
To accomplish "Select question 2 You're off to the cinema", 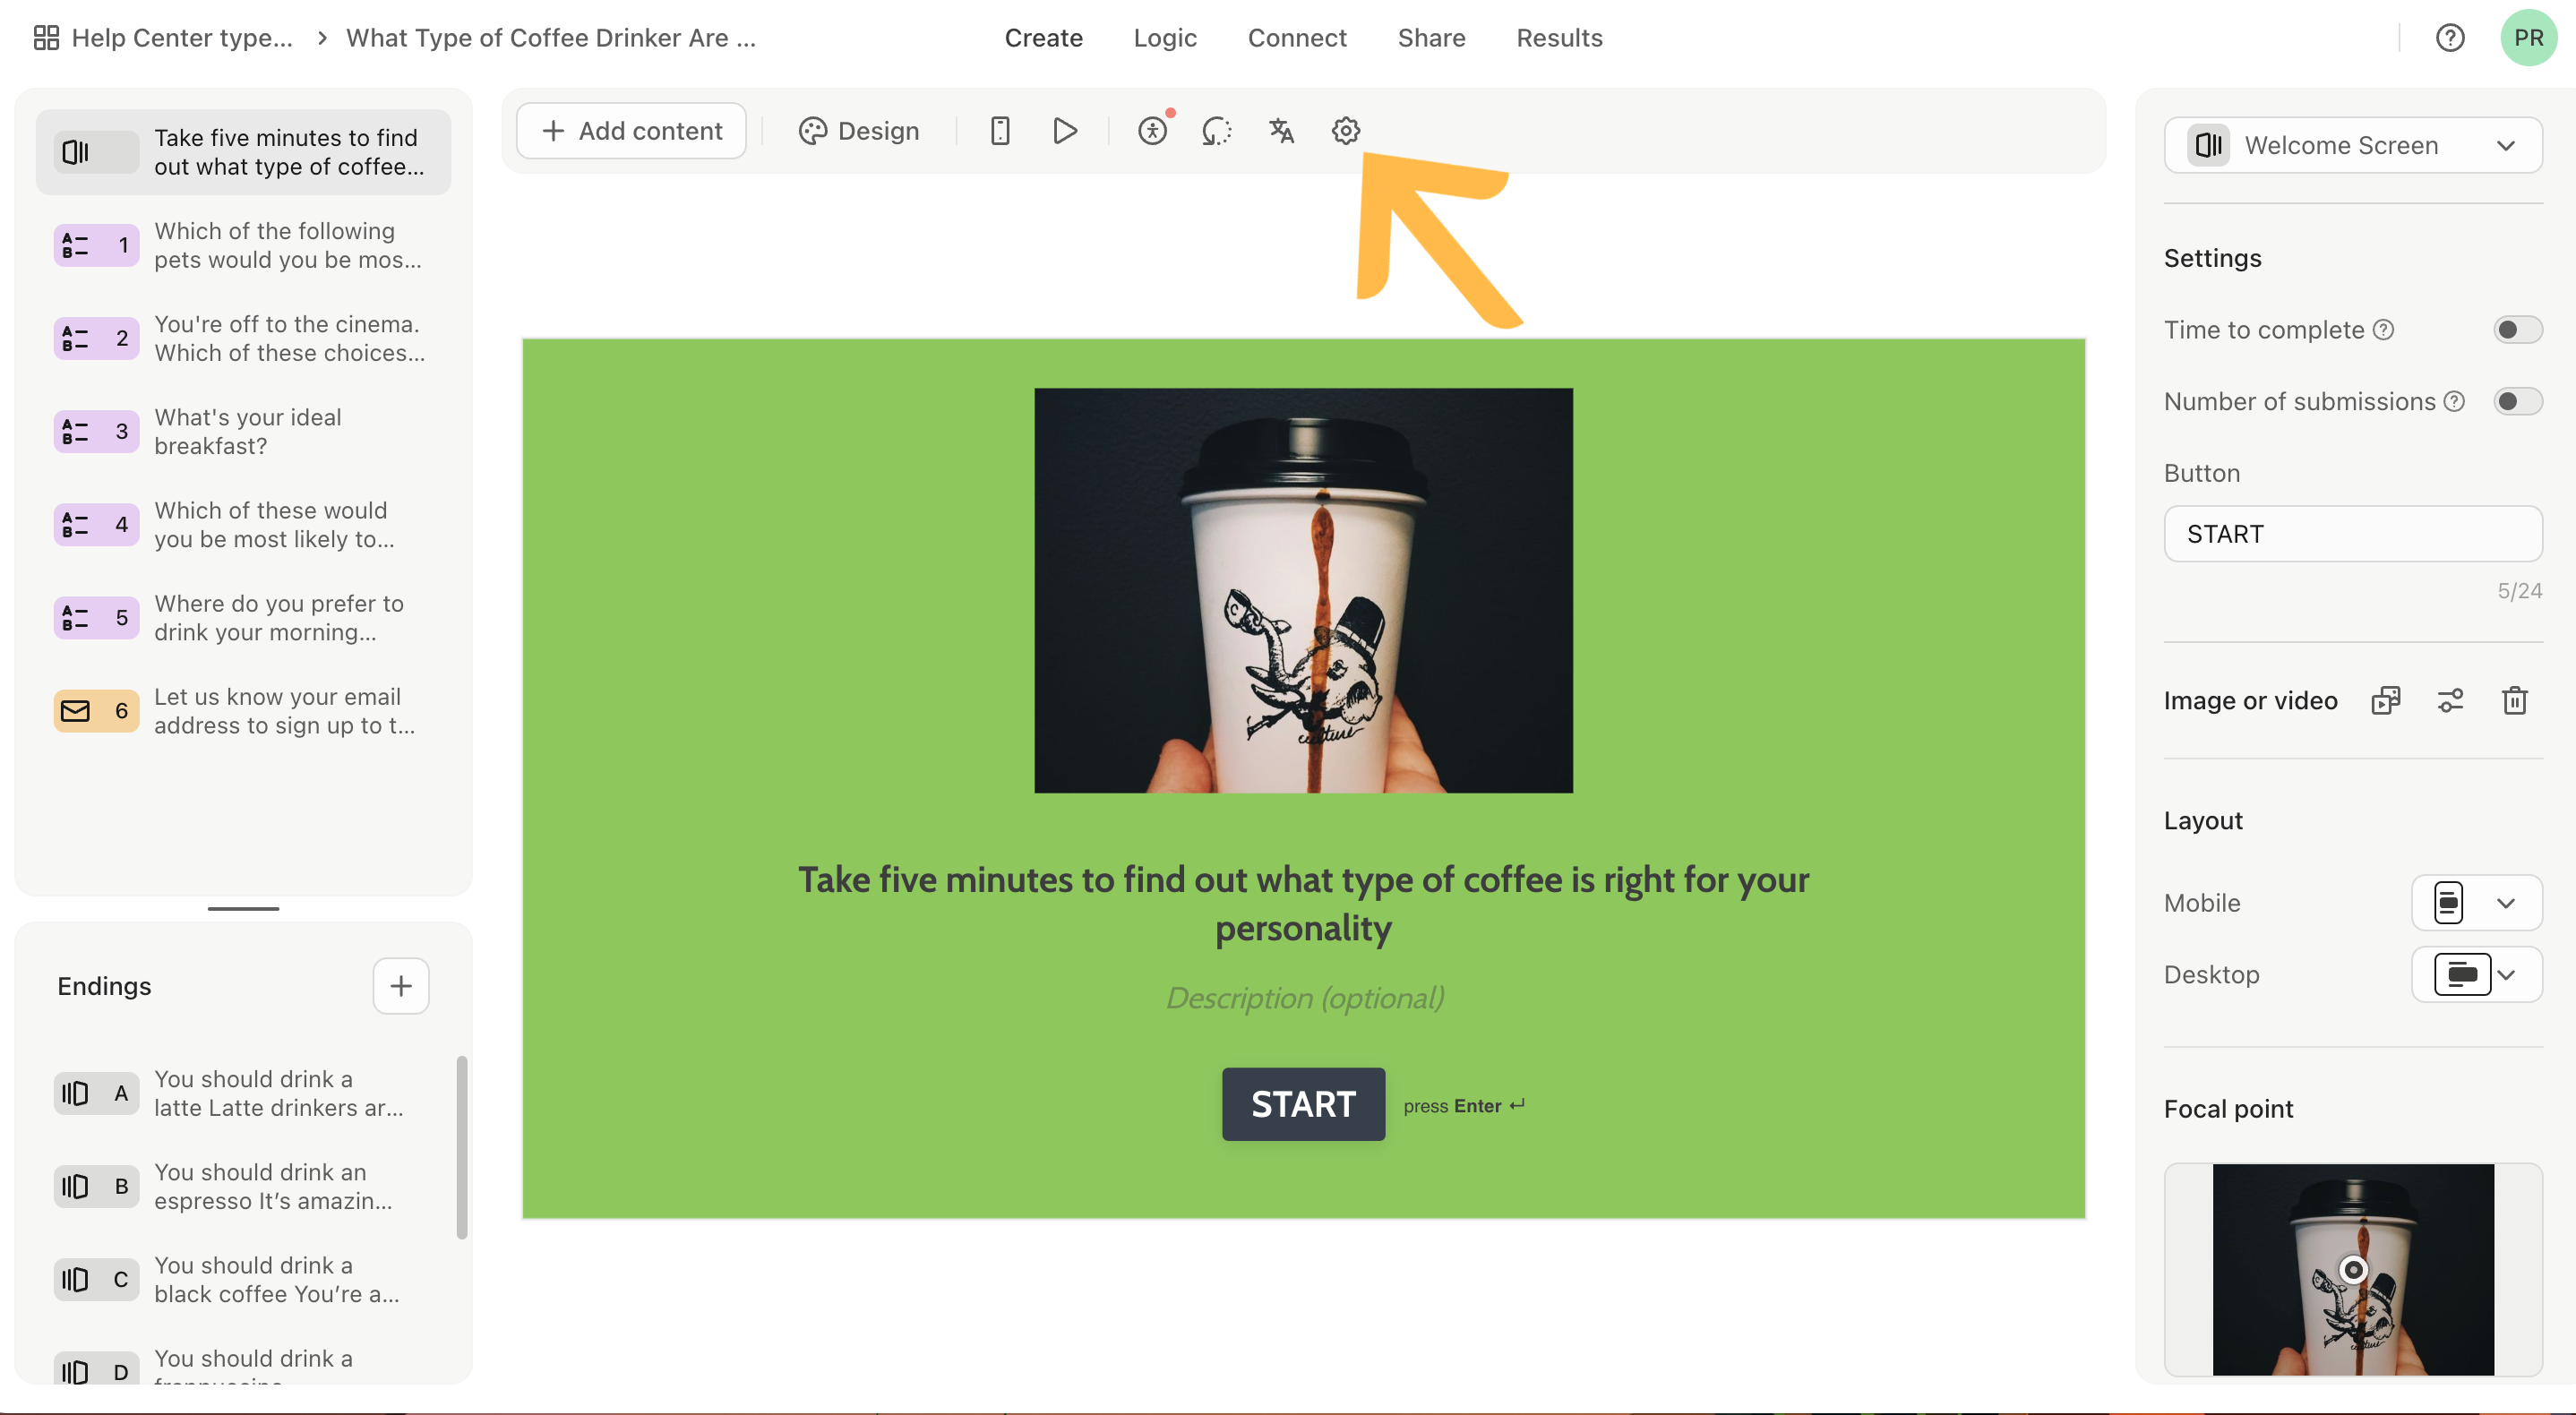I will (x=244, y=339).
